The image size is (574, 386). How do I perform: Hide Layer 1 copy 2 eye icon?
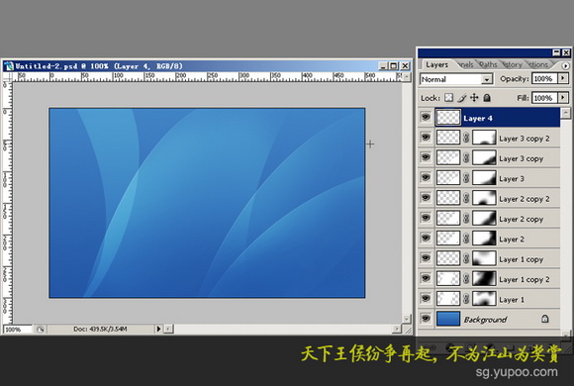point(426,278)
